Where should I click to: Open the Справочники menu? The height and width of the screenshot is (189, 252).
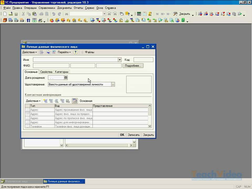pyautogui.click(x=47, y=8)
